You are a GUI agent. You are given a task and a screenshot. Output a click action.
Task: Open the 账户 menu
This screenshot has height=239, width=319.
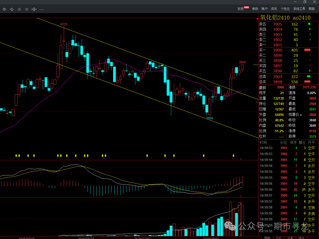point(264,9)
